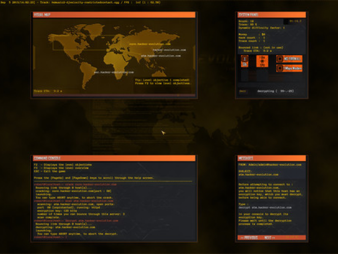Click the red scan atm.hacker-evolution.com command line

(x=74, y=201)
